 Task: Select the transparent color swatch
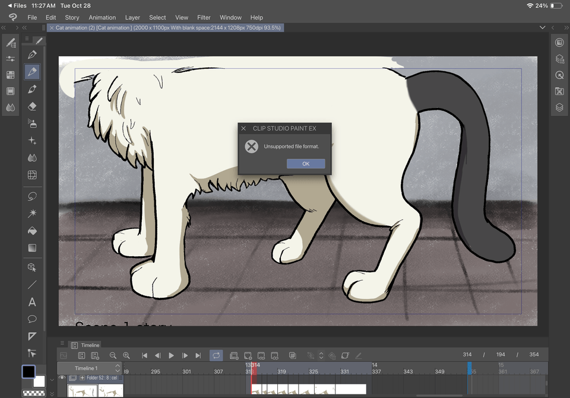[34, 393]
